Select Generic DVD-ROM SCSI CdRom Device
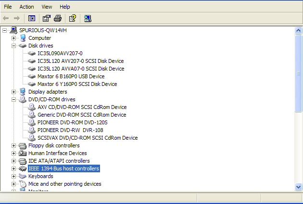 click(x=82, y=115)
